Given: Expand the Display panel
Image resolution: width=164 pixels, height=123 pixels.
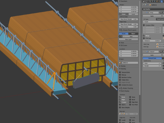Looking at the screenshot, I should click(120, 66).
